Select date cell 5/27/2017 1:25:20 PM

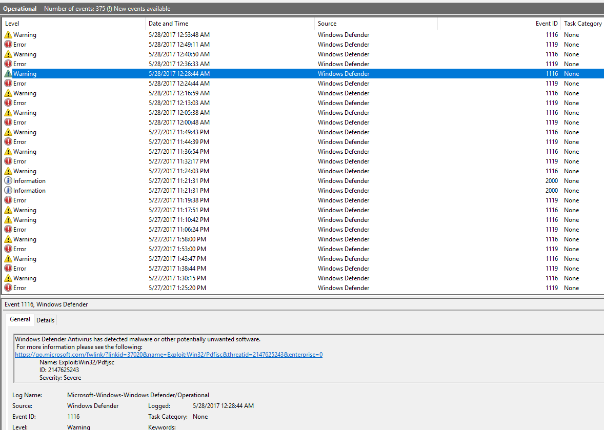[x=177, y=288]
